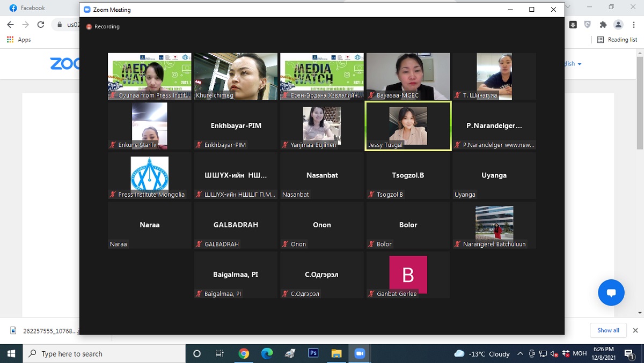The image size is (644, 363).
Task: Click the Show all downloads button
Action: (x=608, y=330)
